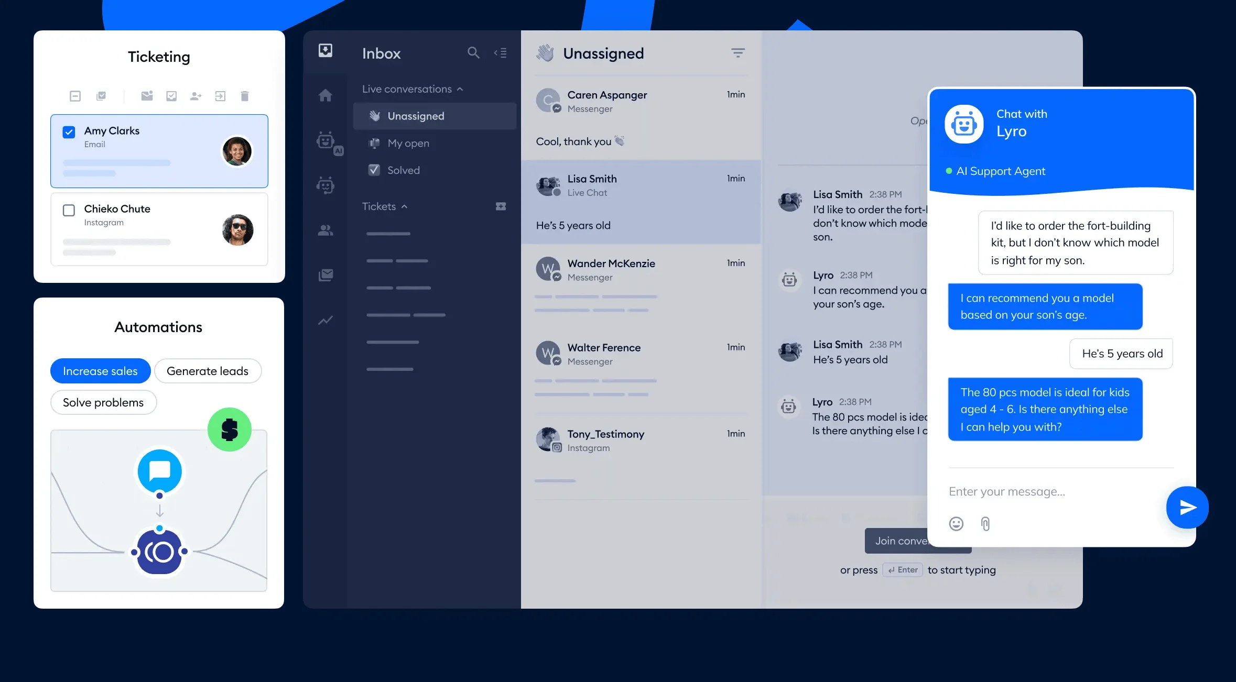Viewport: 1236px width, 682px height.
Task: Click the blue chat bubble node in automation flow
Action: (x=160, y=471)
